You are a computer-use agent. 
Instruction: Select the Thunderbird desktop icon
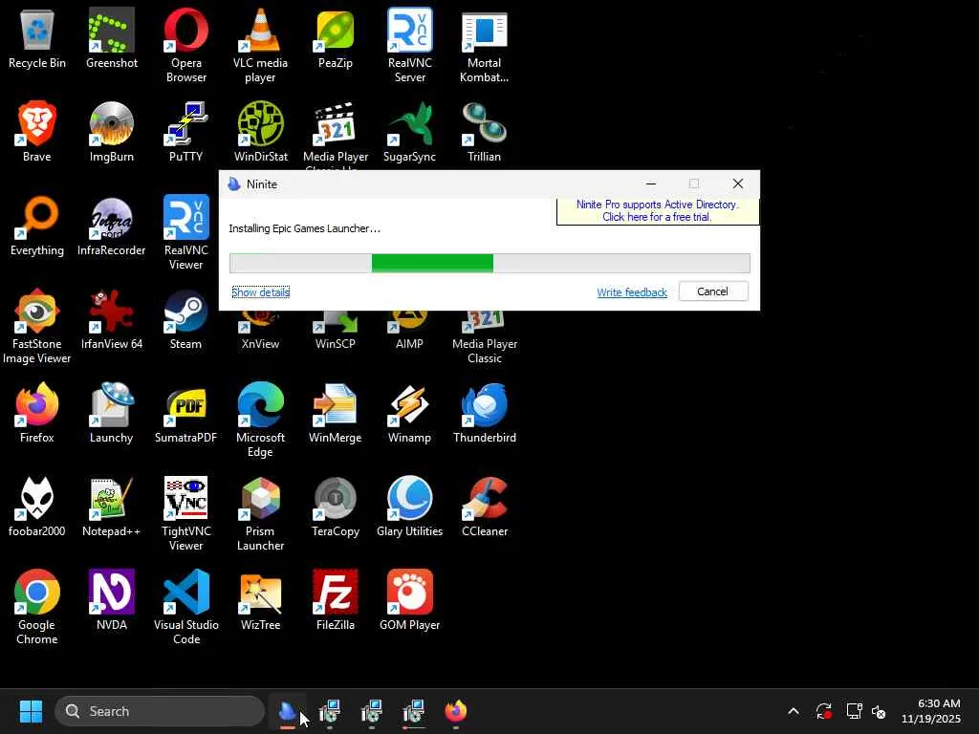pyautogui.click(x=484, y=413)
